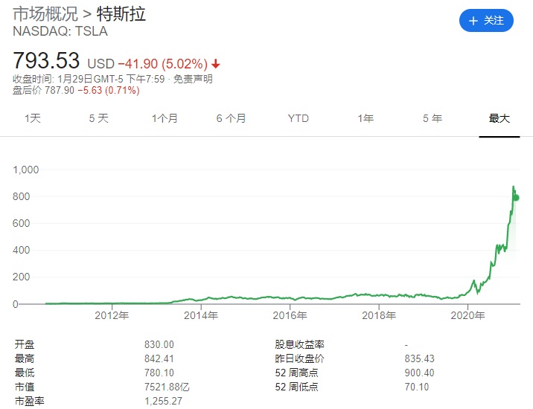Click the 52 周低点 value 70.10

point(417,387)
